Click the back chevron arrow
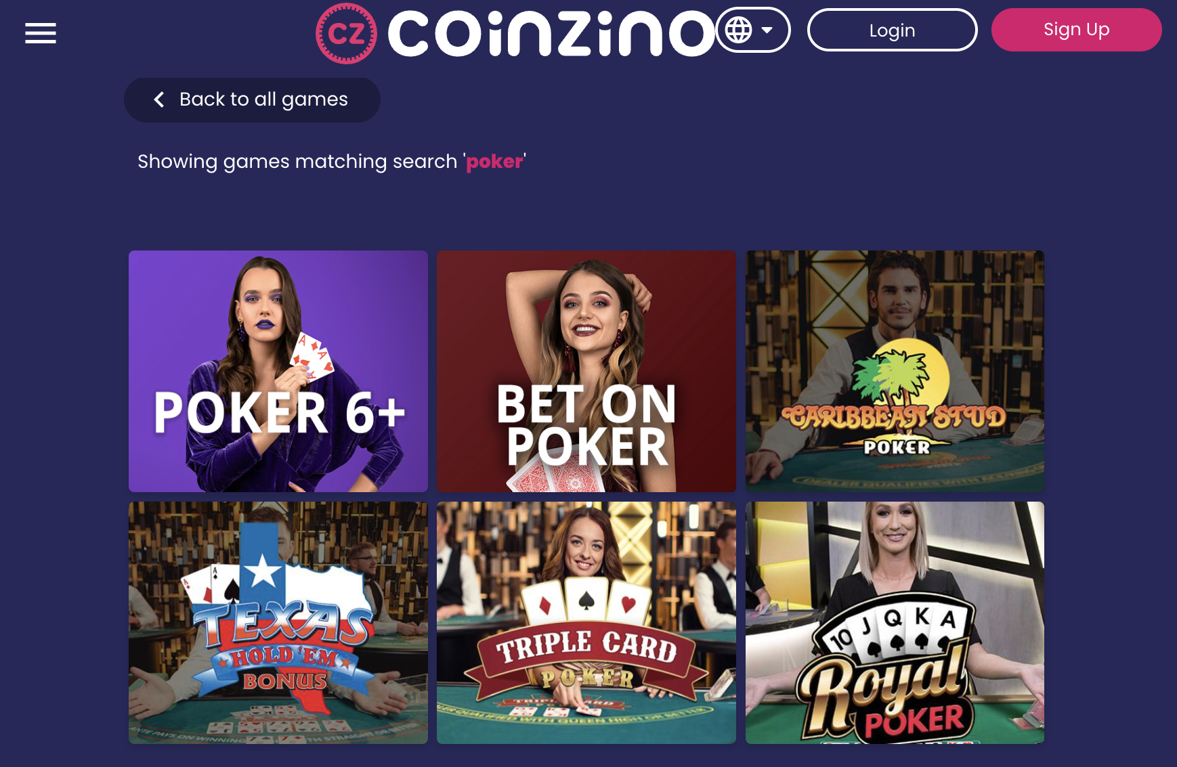1177x767 pixels. (159, 100)
